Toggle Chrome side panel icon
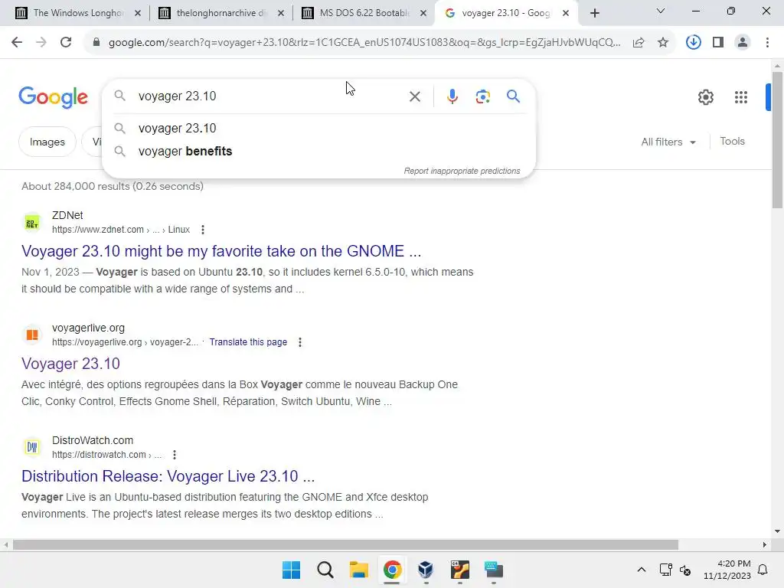The height and width of the screenshot is (588, 784). [x=718, y=43]
